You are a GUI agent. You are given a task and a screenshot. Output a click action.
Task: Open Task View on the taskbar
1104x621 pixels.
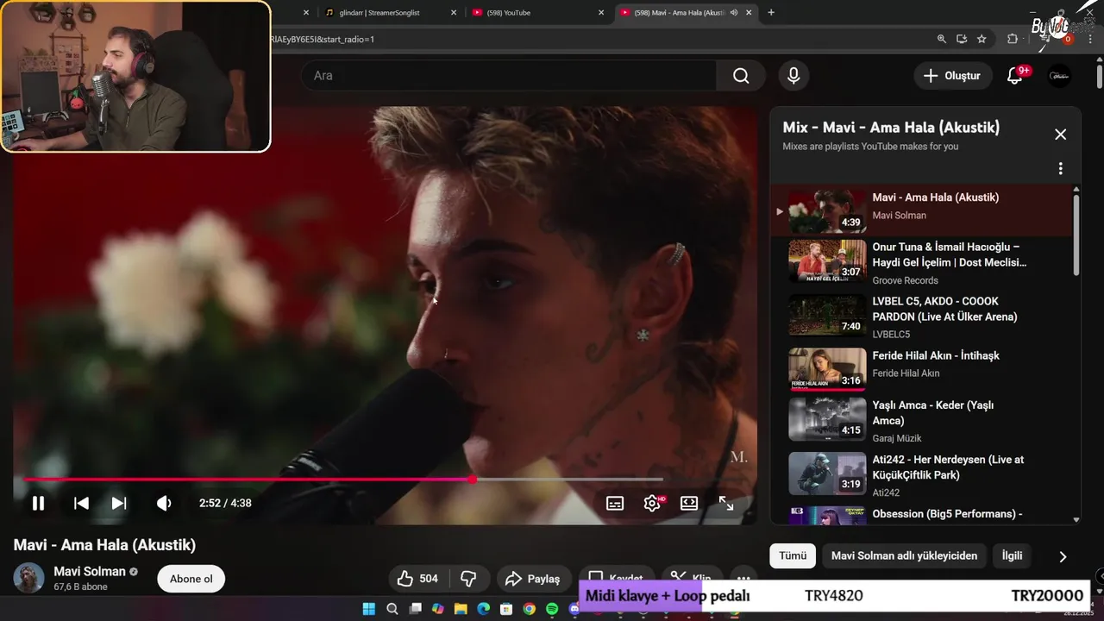[415, 609]
